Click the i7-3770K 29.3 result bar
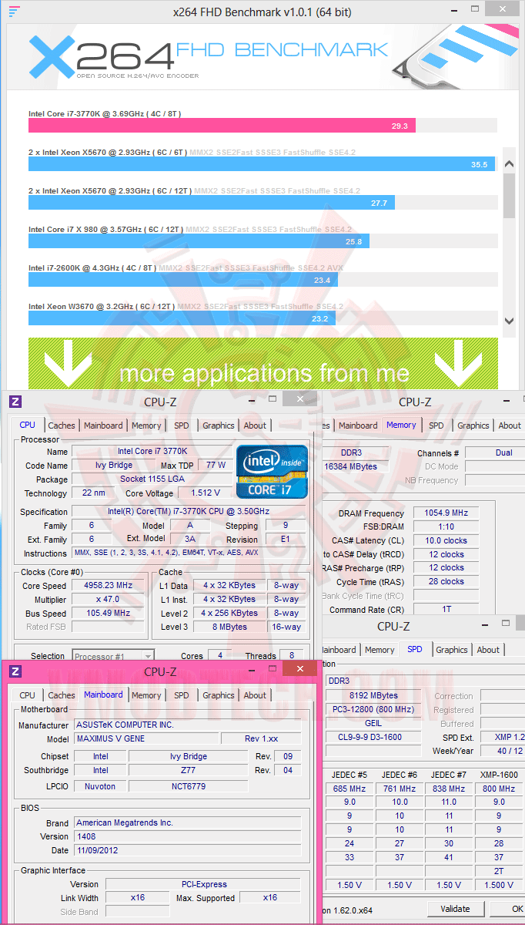 (223, 125)
